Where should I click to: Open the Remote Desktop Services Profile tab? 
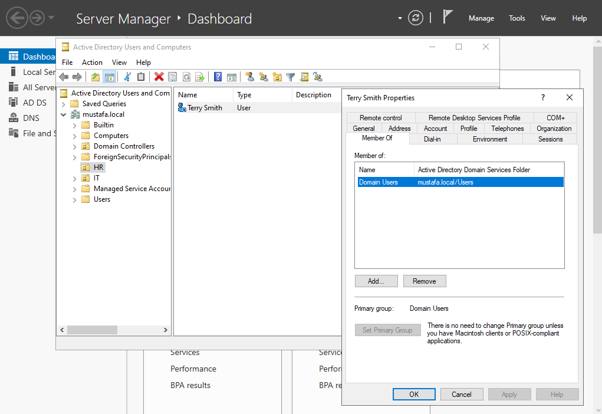tap(474, 118)
